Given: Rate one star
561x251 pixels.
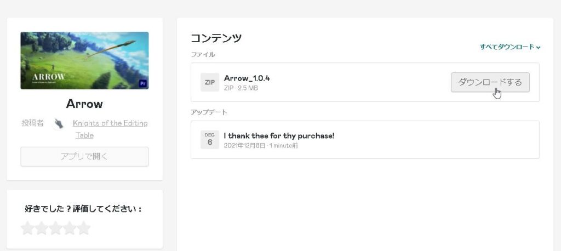Looking at the screenshot, I should click(x=27, y=228).
